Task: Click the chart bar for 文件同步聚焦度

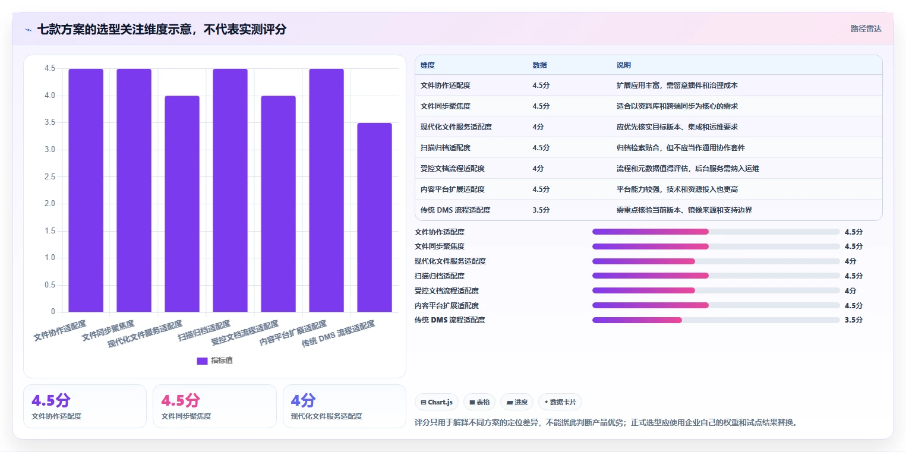Action: tap(134, 190)
